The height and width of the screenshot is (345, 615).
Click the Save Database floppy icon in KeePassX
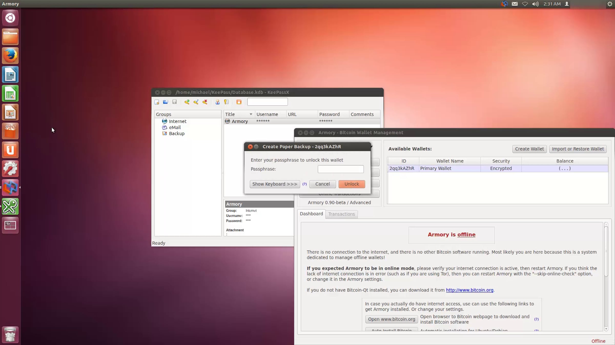pyautogui.click(x=175, y=102)
